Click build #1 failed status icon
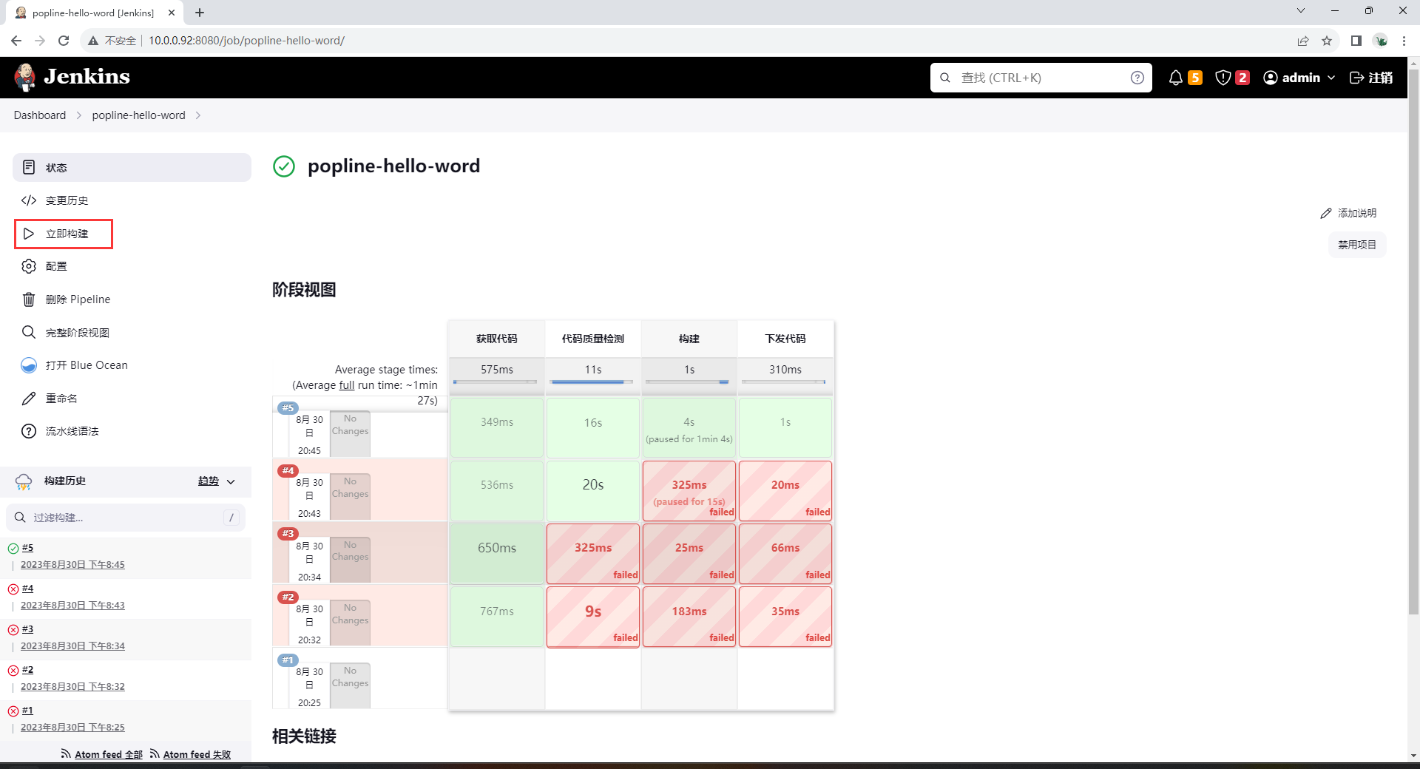 [13, 711]
